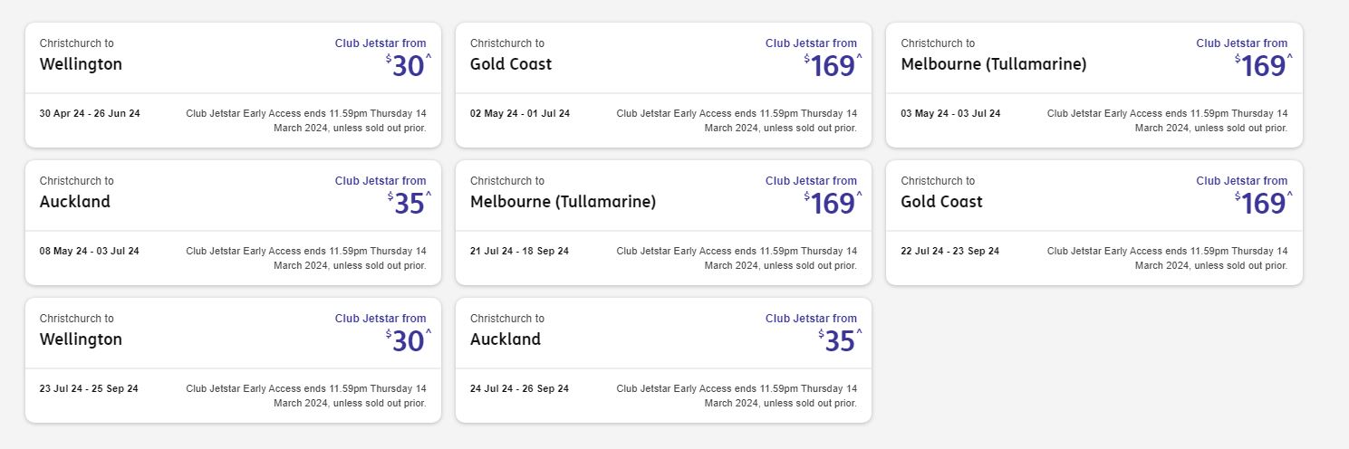Click the date range 23 Jul 24 - 25 Sep 24

click(89, 389)
